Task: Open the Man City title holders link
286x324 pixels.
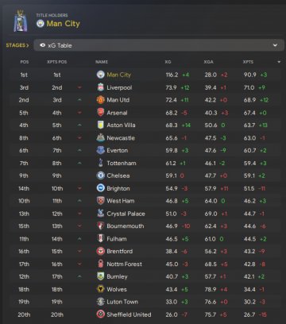Action: coord(63,24)
